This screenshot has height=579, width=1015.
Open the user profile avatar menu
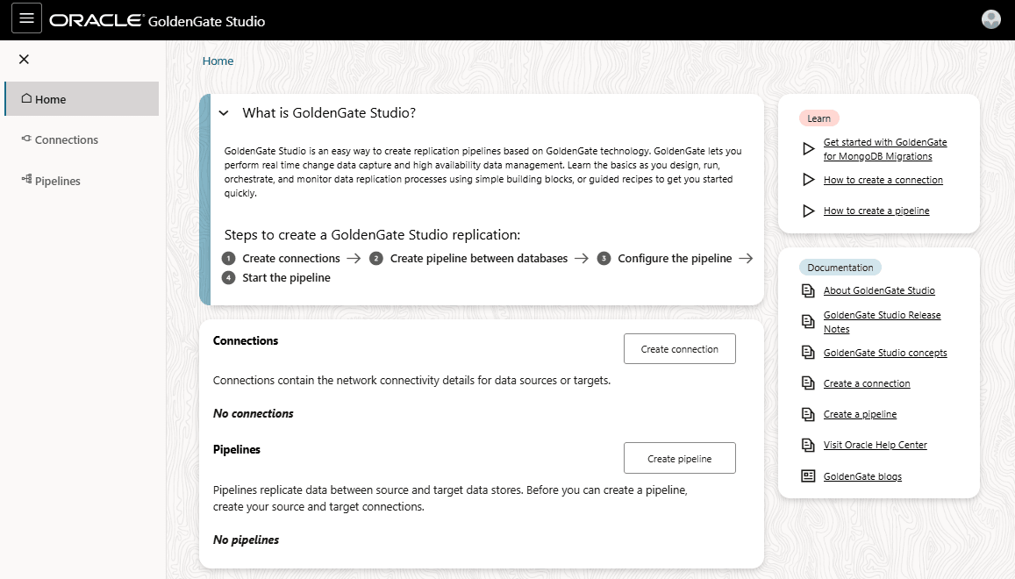pyautogui.click(x=991, y=19)
